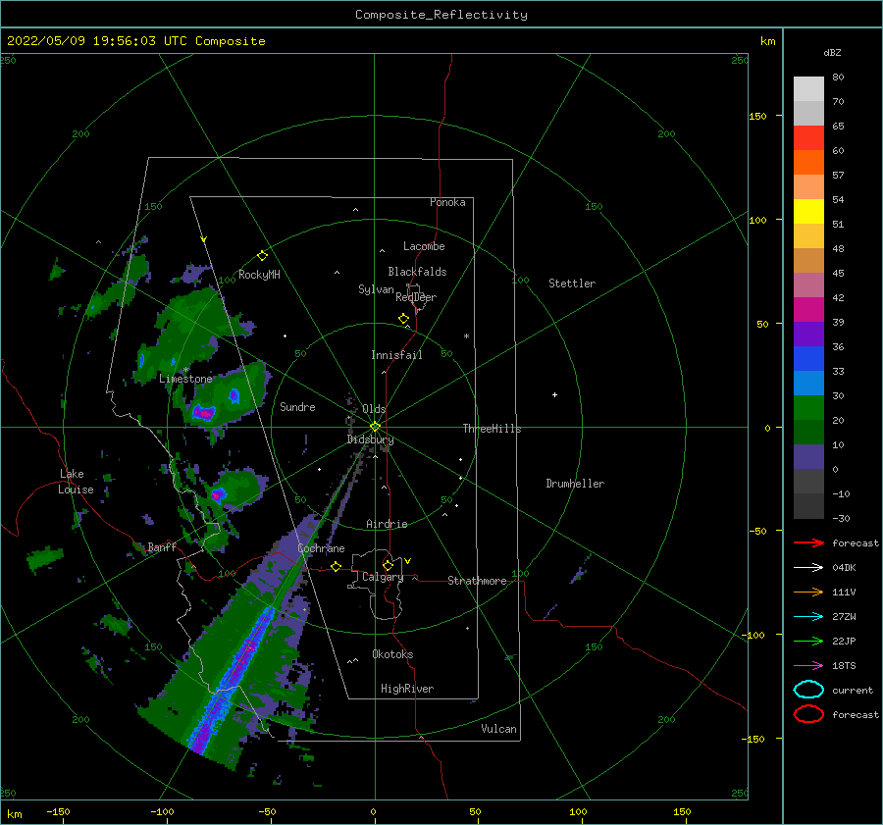Click the Ponoka city label
Viewport: 883px width, 825px height.
click(x=447, y=202)
